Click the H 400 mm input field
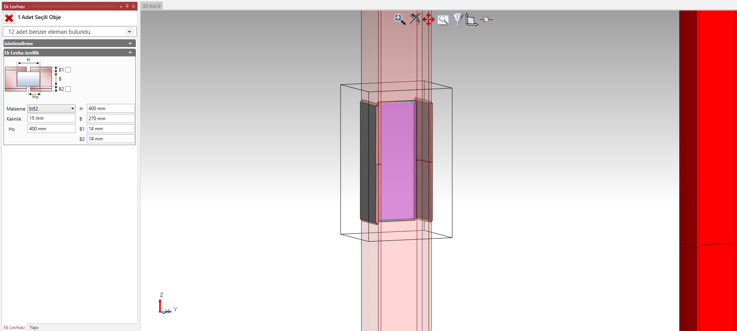The image size is (737, 331). coord(111,109)
